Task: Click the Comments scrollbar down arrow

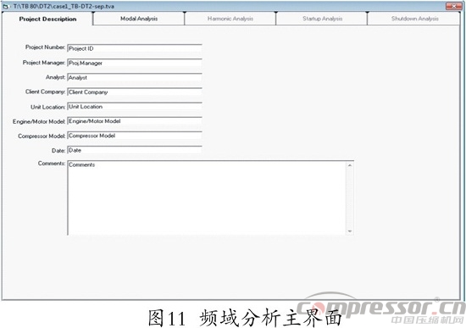Action: click(350, 231)
